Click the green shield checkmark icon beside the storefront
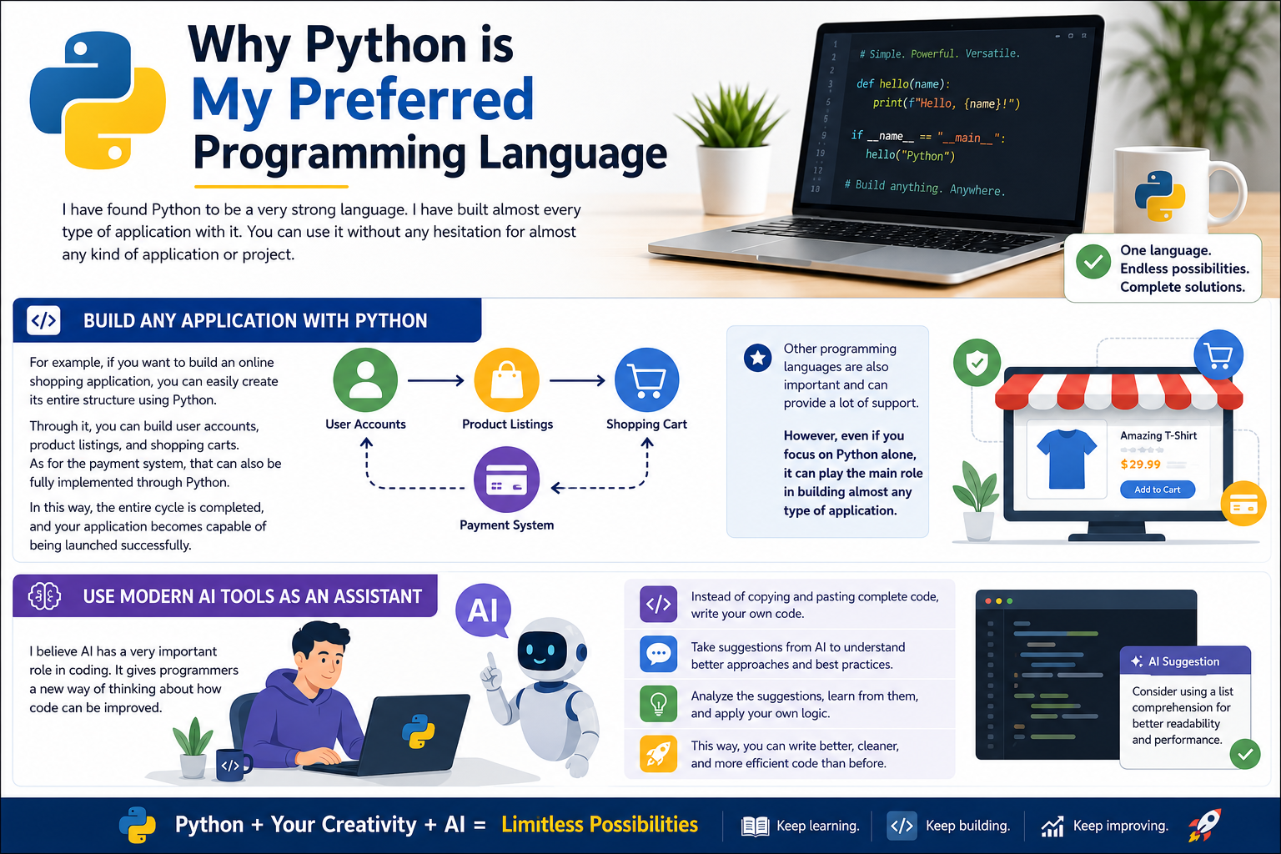This screenshot has width=1281, height=854. 977,363
